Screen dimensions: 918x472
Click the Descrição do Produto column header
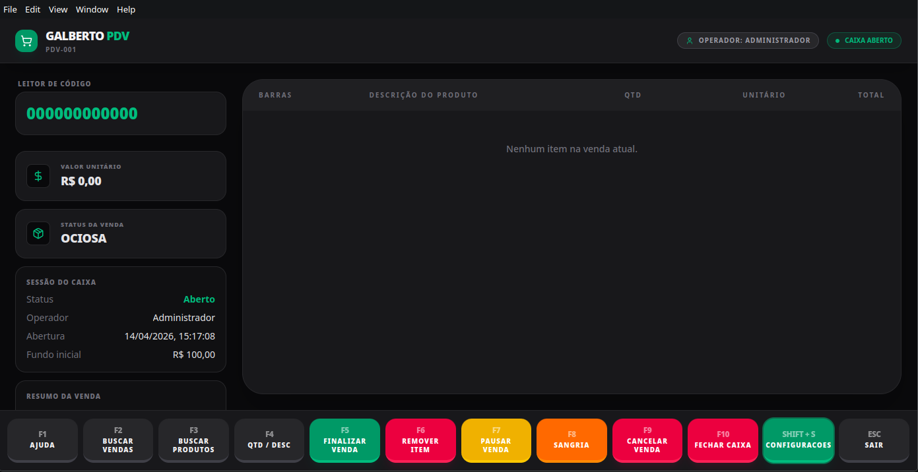pos(423,95)
